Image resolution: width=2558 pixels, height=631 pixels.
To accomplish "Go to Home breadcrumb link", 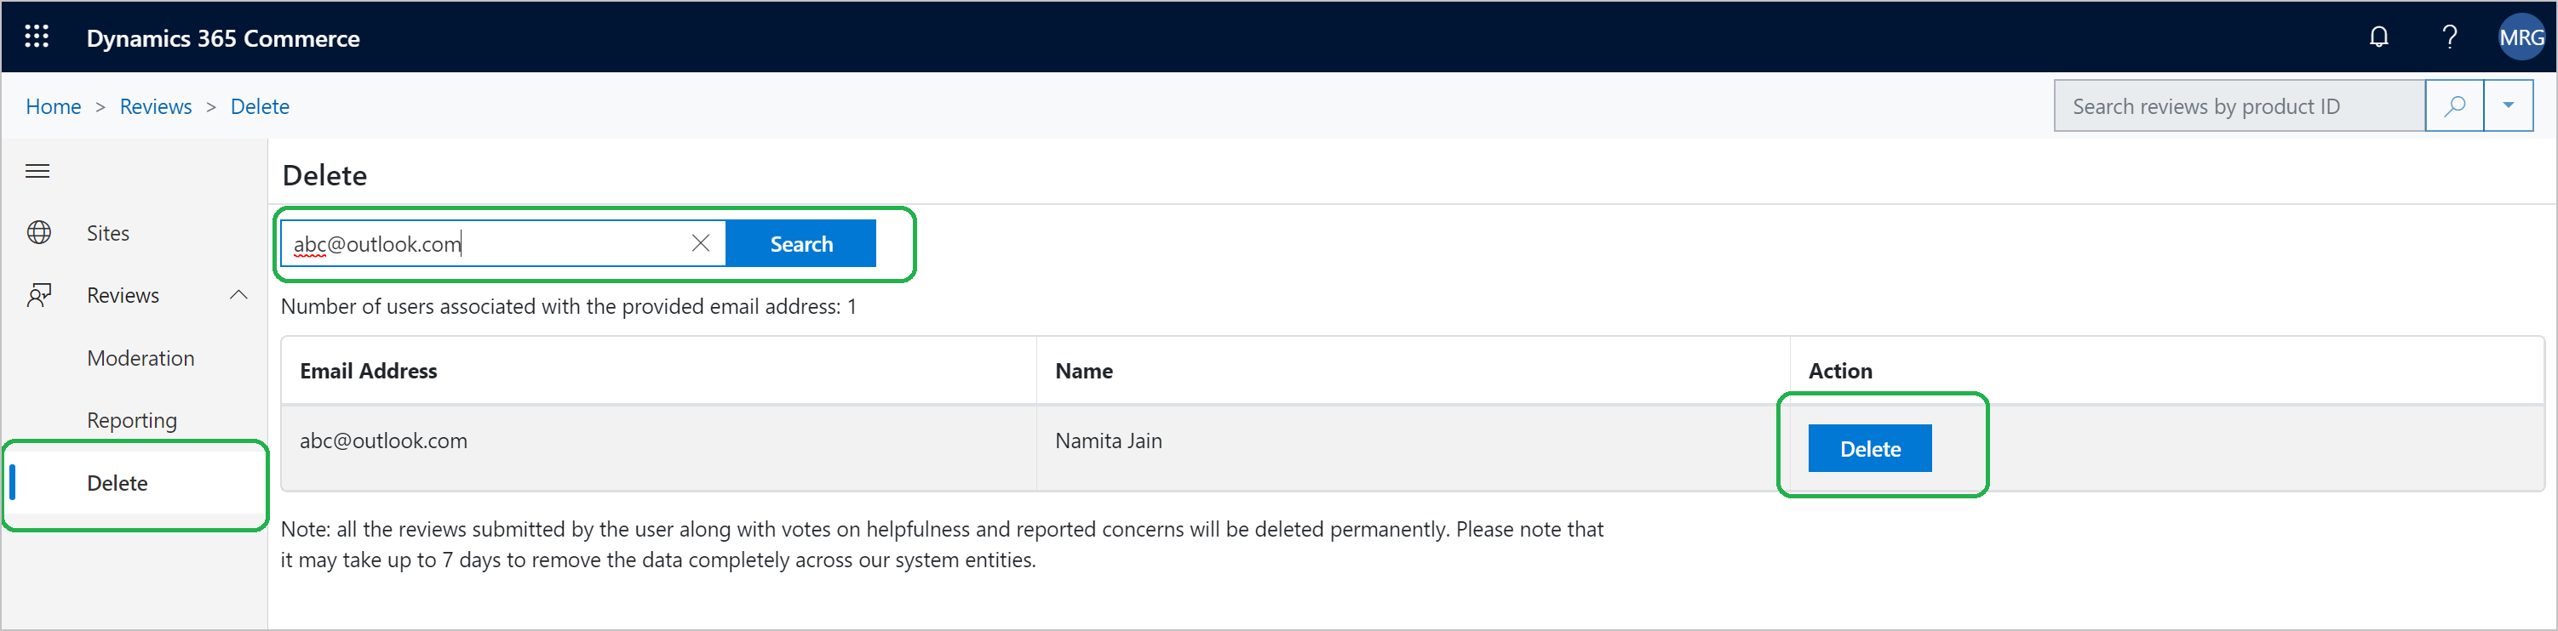I will coord(54,106).
